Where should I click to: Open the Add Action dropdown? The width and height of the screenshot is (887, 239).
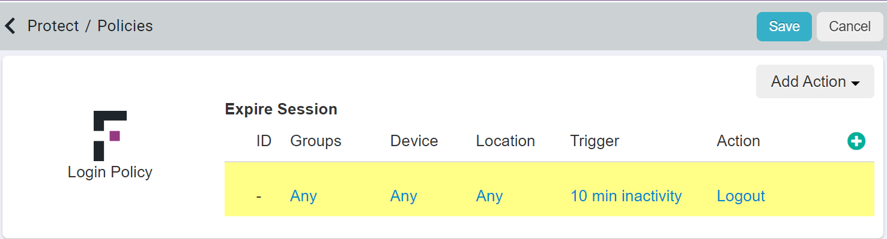[x=815, y=81]
